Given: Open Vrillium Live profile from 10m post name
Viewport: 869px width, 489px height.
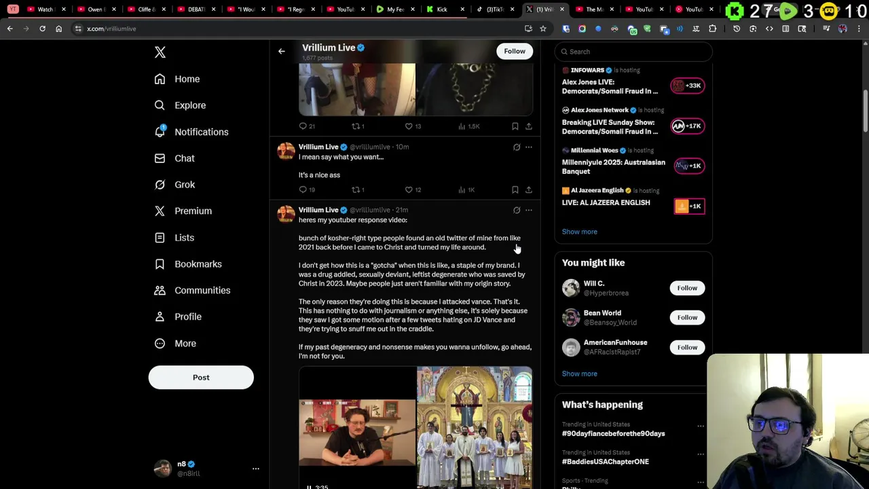Looking at the screenshot, I should [318, 147].
